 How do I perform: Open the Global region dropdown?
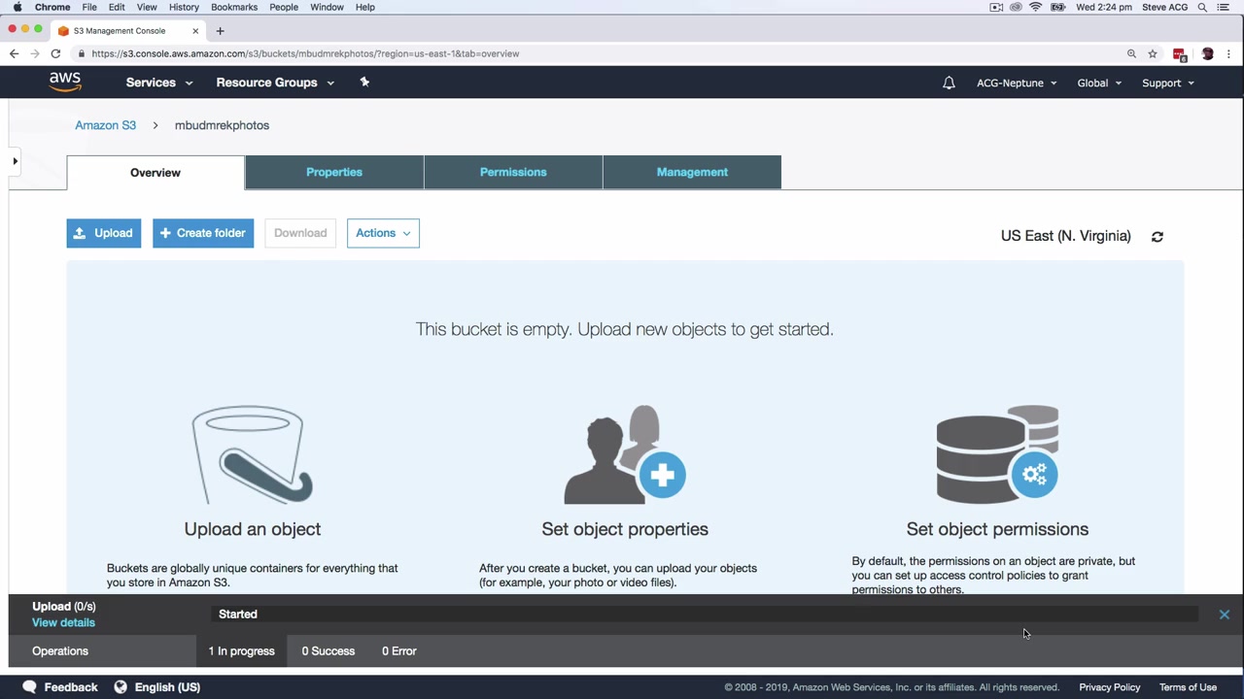[1099, 83]
